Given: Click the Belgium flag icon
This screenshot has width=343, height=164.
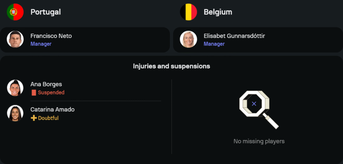Looking at the screenshot, I should (188, 12).
